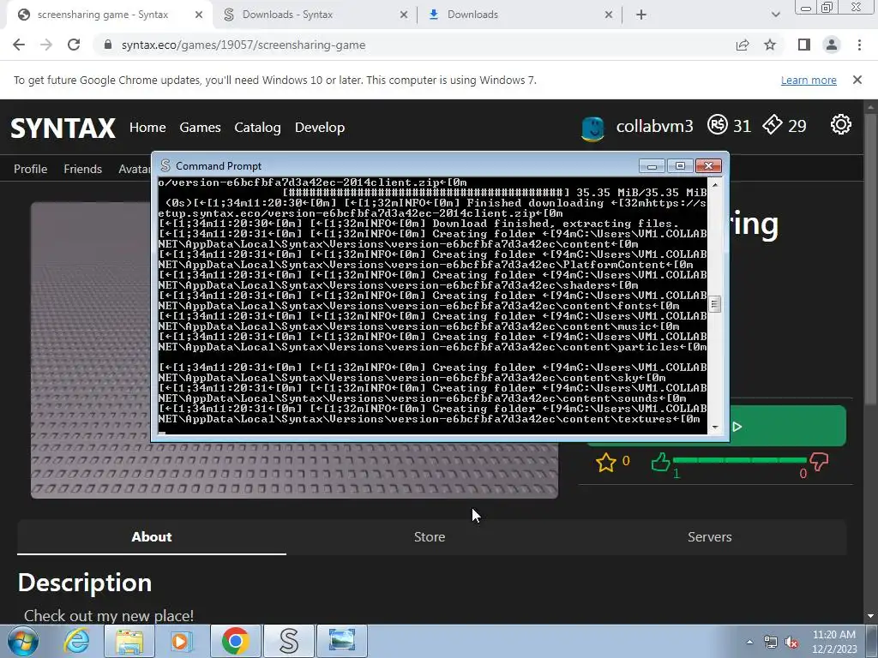Click the Command Prompt scrollbar thumb
Screen dimensions: 878x658
coord(714,304)
